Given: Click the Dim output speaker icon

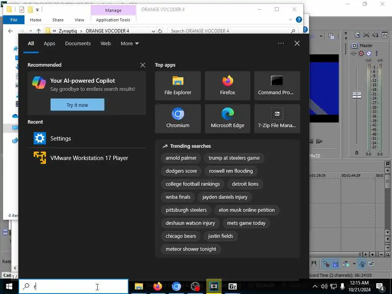Looking at the screenshot, I should (x=376, y=35).
